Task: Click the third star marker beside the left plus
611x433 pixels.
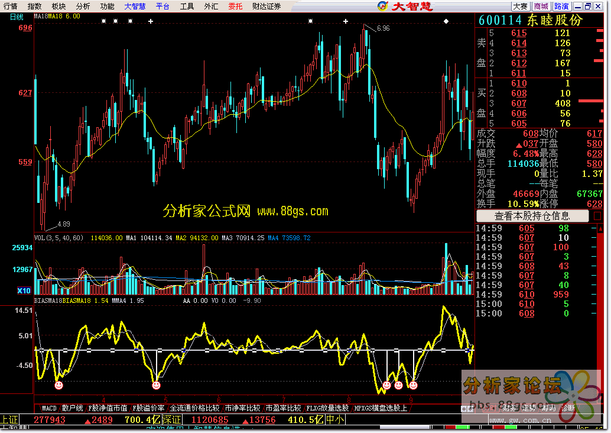Action: (x=130, y=21)
